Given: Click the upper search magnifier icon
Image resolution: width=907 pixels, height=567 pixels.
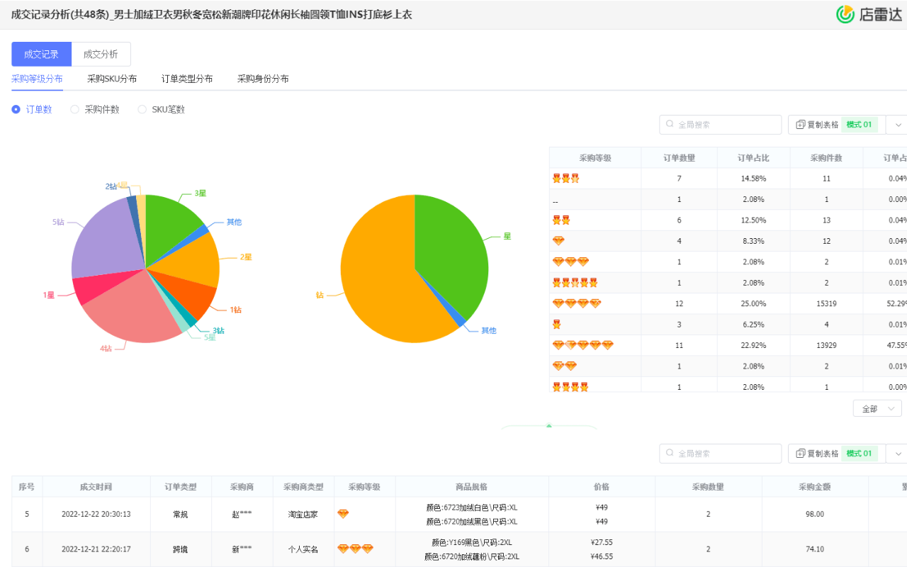Looking at the screenshot, I should [x=670, y=125].
